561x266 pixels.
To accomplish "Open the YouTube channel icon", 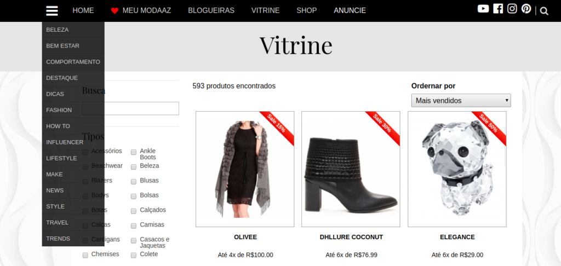I will pos(483,9).
